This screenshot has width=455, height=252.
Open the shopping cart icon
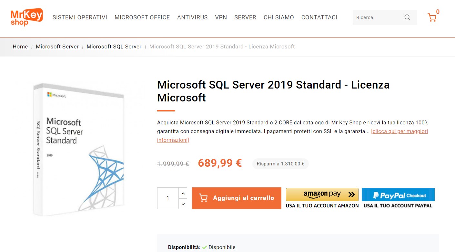[x=432, y=17]
